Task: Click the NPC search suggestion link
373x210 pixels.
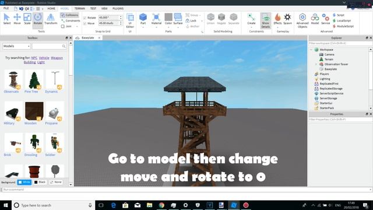Action: (34, 58)
